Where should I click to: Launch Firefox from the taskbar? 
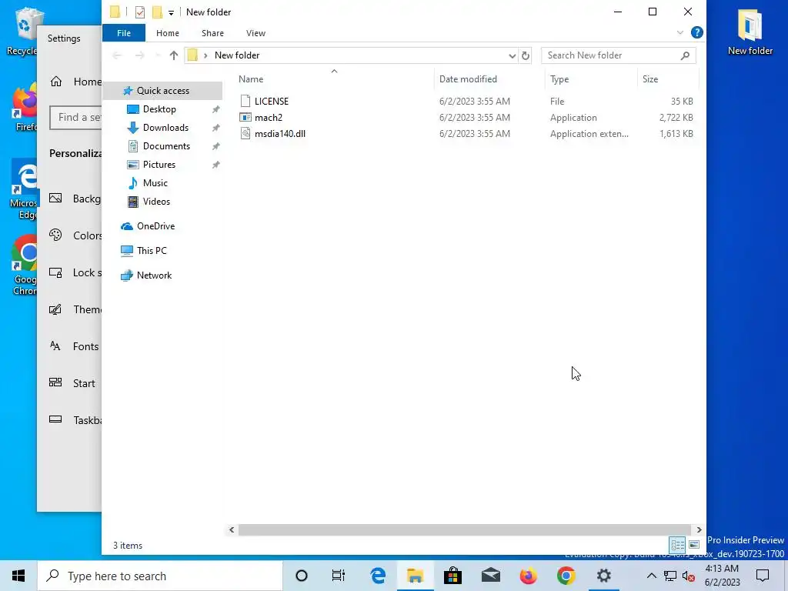tap(528, 576)
